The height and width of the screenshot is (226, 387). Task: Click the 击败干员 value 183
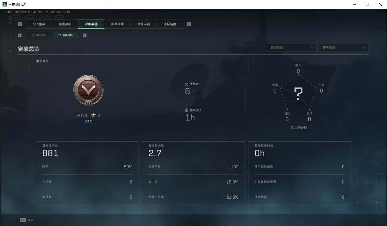(x=235, y=167)
